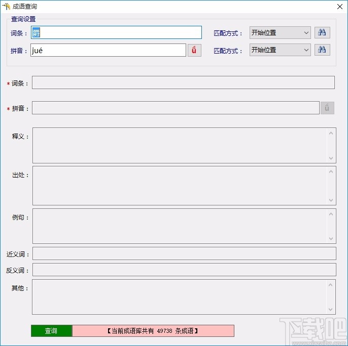
Task: Click the 反义词 field
Action: click(x=184, y=270)
